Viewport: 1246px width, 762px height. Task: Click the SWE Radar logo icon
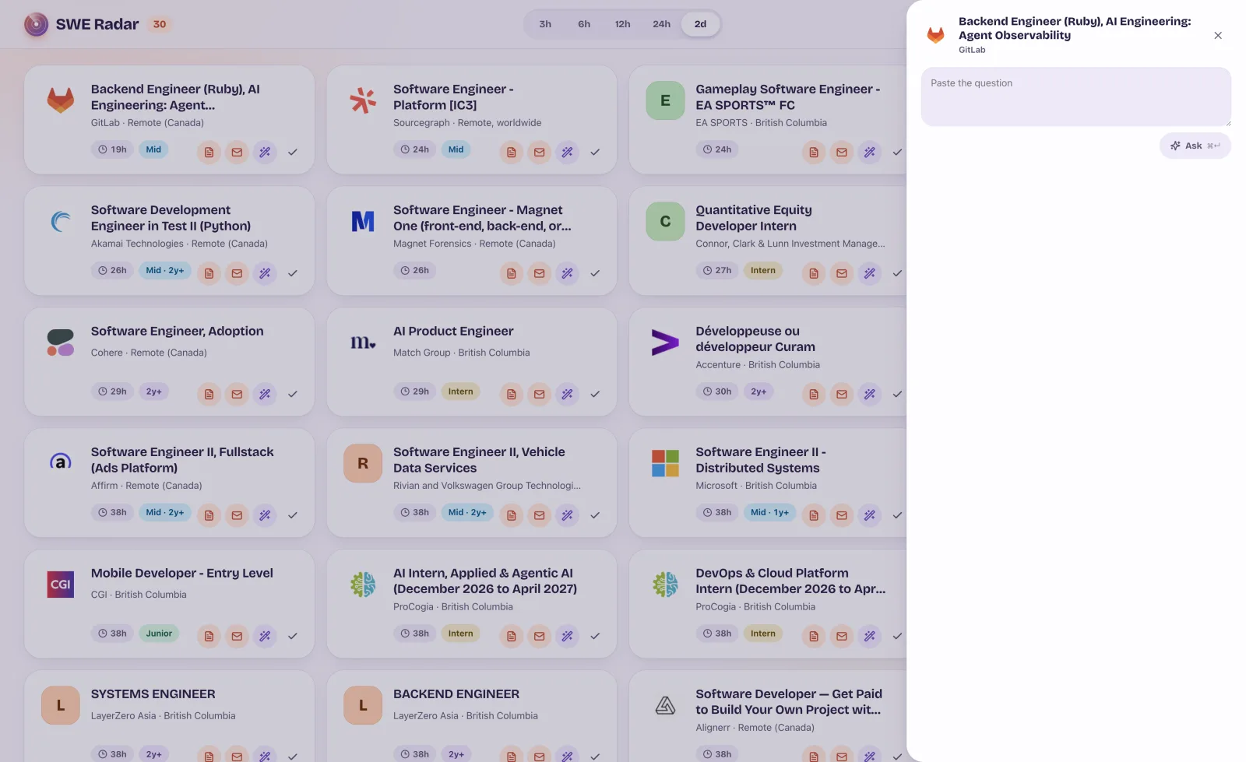(36, 24)
